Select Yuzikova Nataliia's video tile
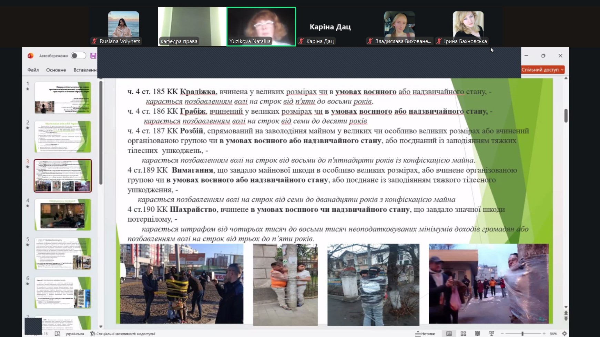This screenshot has height=337, width=600. (261, 27)
